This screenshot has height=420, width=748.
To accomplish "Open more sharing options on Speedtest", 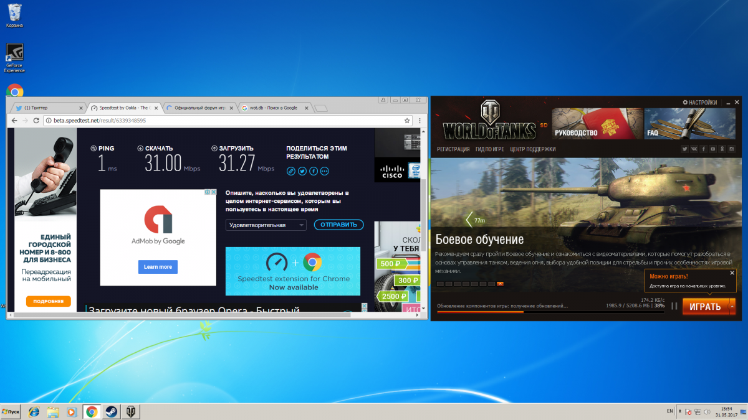I will (x=324, y=171).
